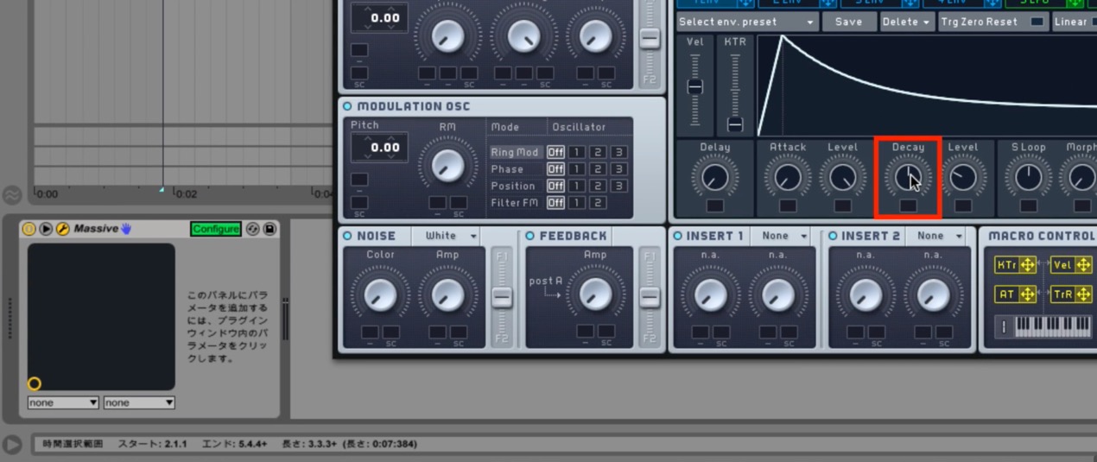This screenshot has width=1097, height=462.
Task: Set Phase mode to Off
Action: tap(555, 169)
